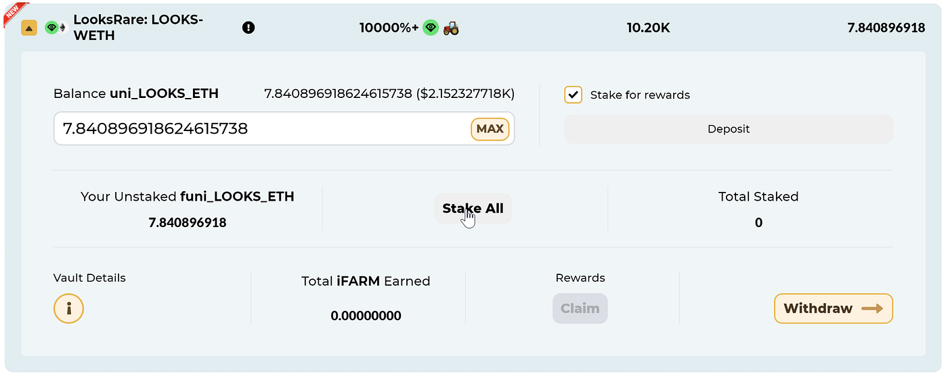Click the 10.20K deposits value
Screen dimensions: 948x377
point(648,28)
